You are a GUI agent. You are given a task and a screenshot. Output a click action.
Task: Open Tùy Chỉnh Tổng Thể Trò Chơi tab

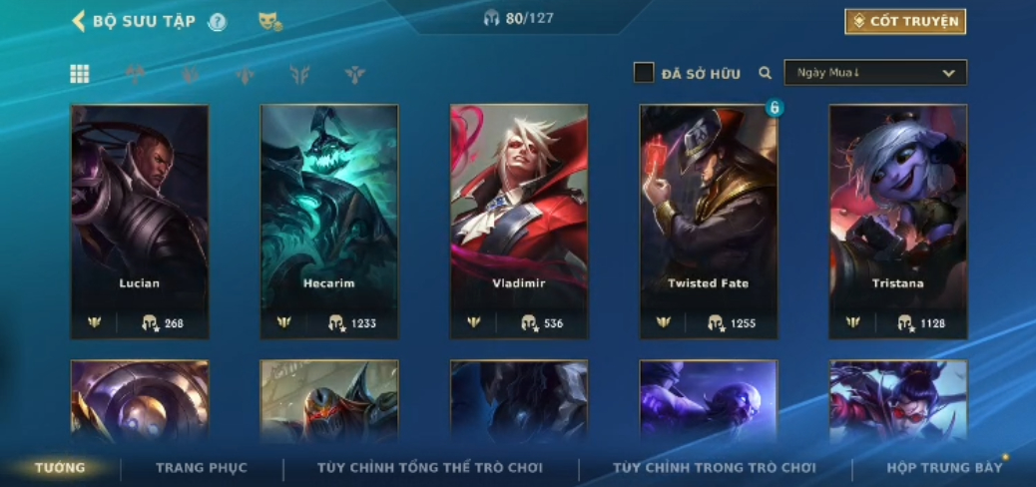[x=430, y=468]
